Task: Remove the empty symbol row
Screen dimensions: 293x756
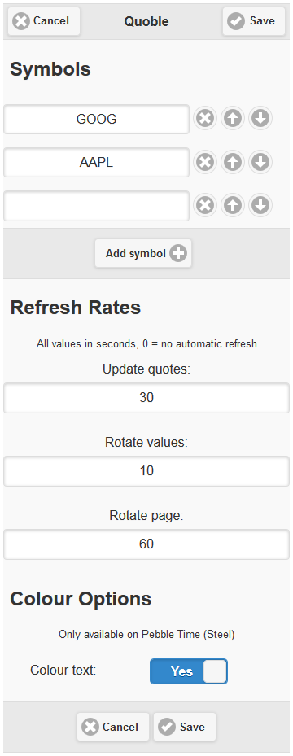Action: point(205,205)
